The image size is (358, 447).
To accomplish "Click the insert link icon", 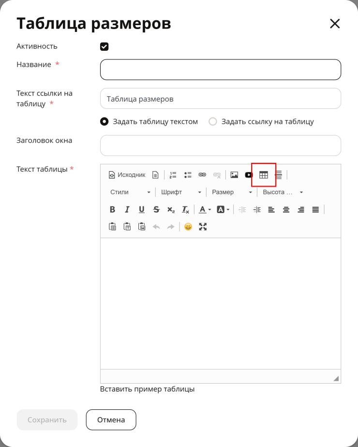I will click(202, 175).
